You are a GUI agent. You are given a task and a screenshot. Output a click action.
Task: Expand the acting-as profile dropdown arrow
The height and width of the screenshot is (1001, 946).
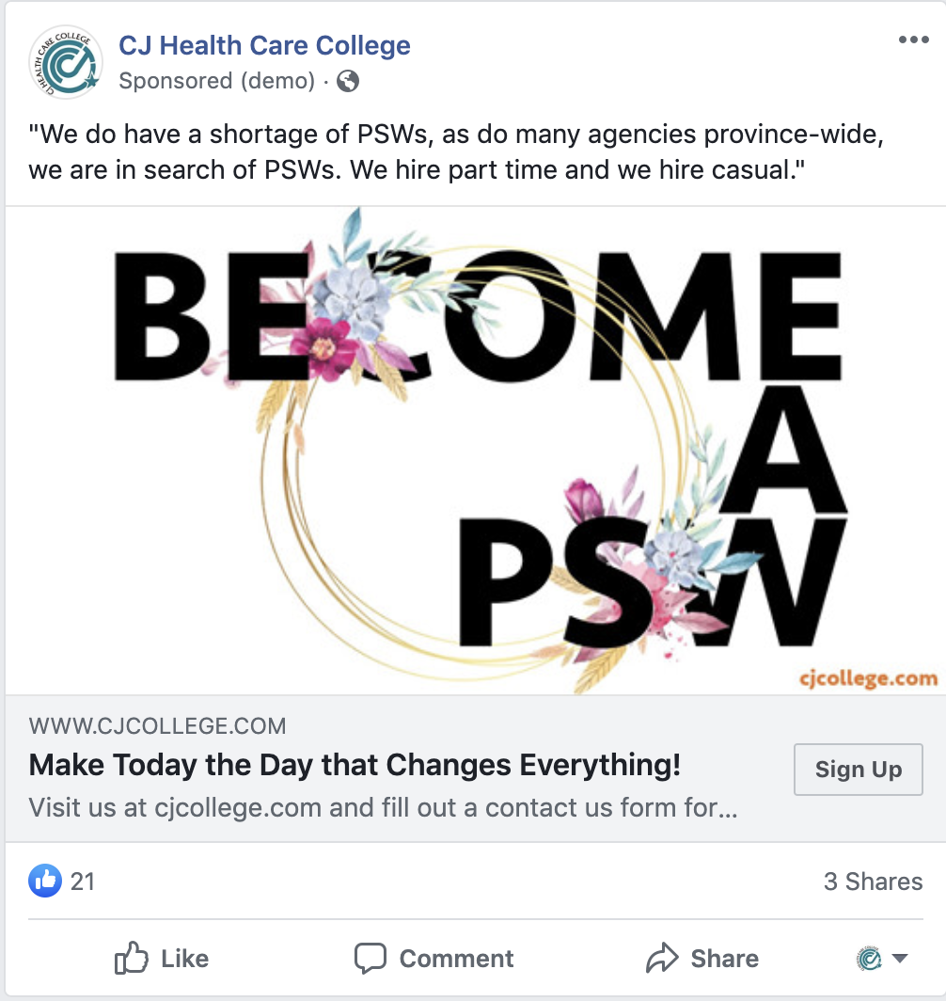click(x=899, y=959)
